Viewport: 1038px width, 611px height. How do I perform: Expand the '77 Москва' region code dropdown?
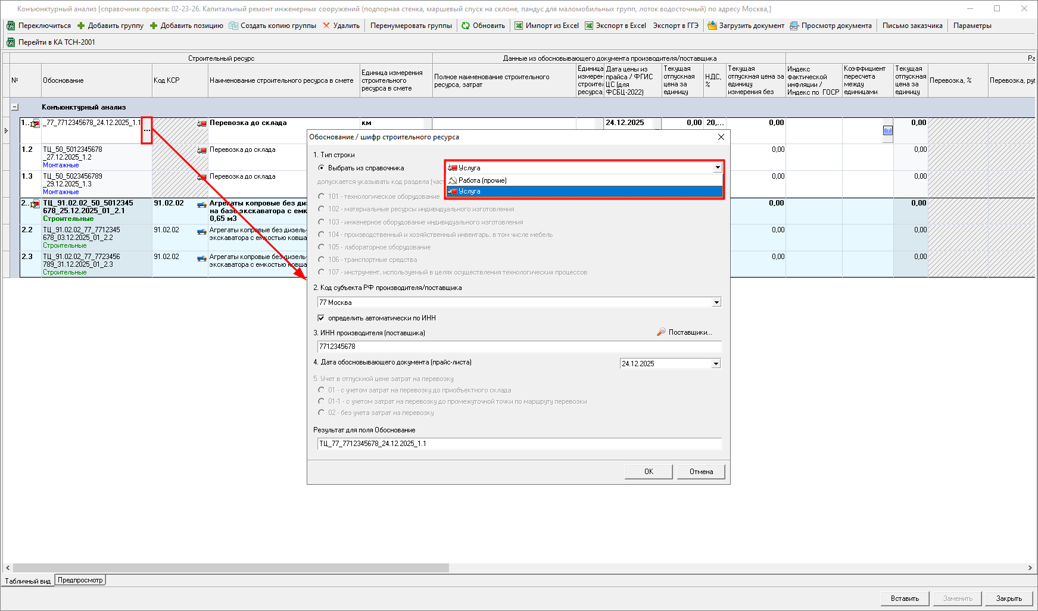(x=716, y=303)
